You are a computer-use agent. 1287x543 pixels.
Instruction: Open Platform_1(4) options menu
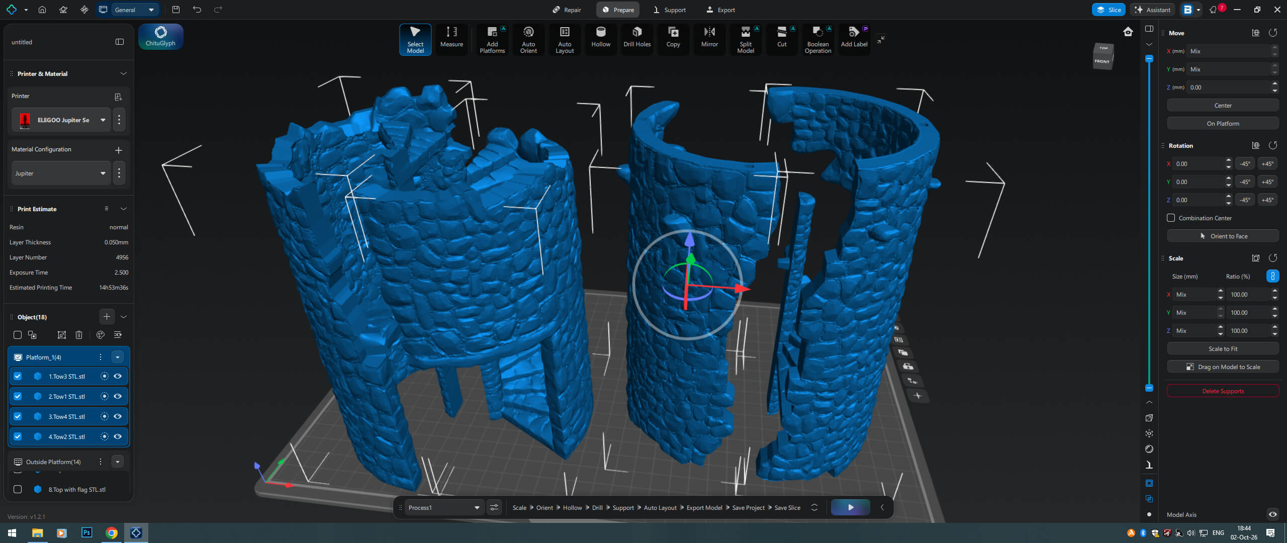coord(101,357)
